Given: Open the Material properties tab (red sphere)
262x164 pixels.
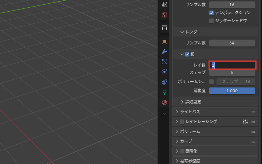Looking at the screenshot, I should 164,102.
